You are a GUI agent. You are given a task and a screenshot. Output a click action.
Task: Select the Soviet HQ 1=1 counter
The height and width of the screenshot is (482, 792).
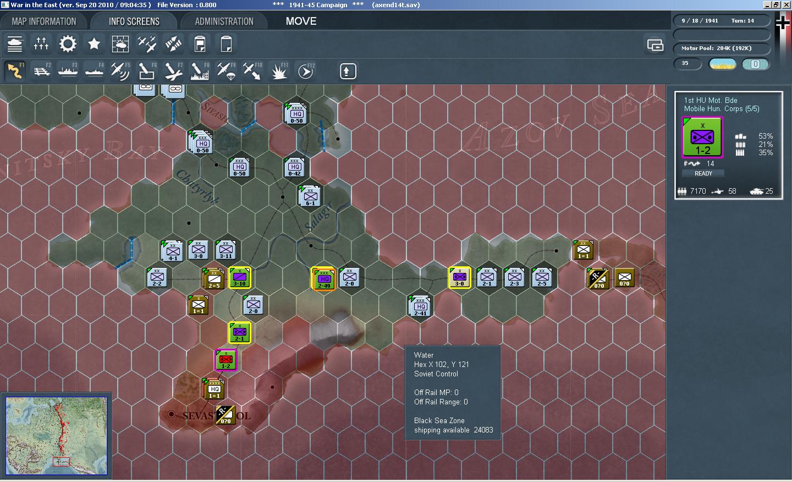[213, 388]
